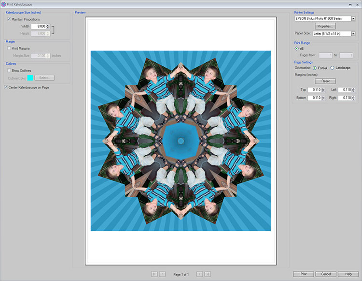Go to previous page navigation icon

coord(162,274)
